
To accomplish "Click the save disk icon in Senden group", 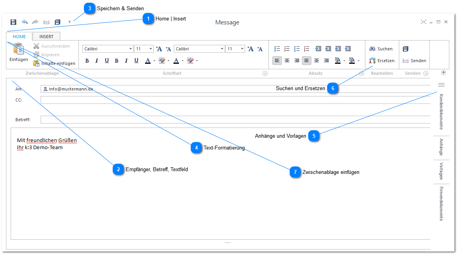I will 406,49.
